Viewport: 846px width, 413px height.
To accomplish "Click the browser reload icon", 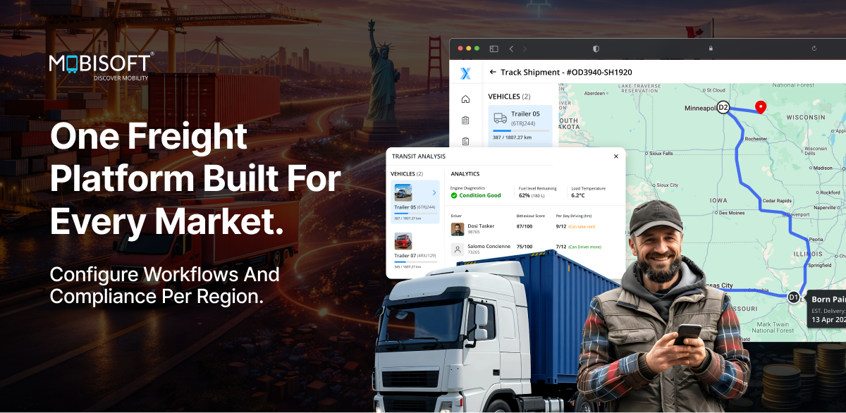I will 814,49.
